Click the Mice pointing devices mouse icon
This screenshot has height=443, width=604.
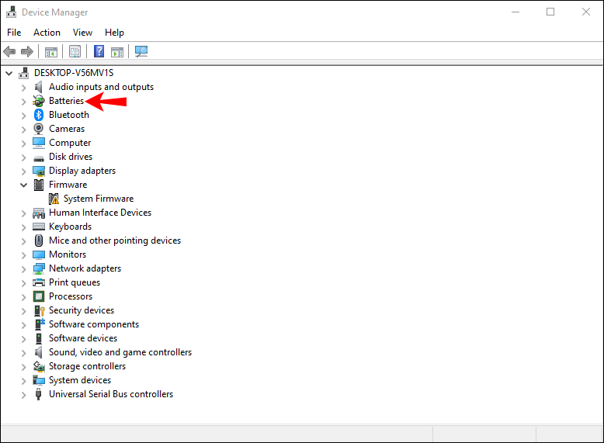point(39,241)
